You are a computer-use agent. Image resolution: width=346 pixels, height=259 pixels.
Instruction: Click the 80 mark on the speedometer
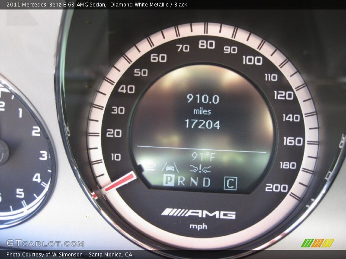click(x=207, y=44)
